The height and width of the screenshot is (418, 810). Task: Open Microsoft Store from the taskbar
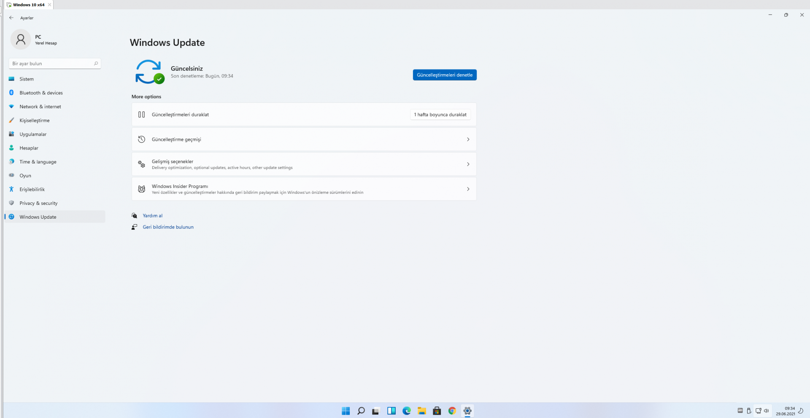click(x=437, y=411)
